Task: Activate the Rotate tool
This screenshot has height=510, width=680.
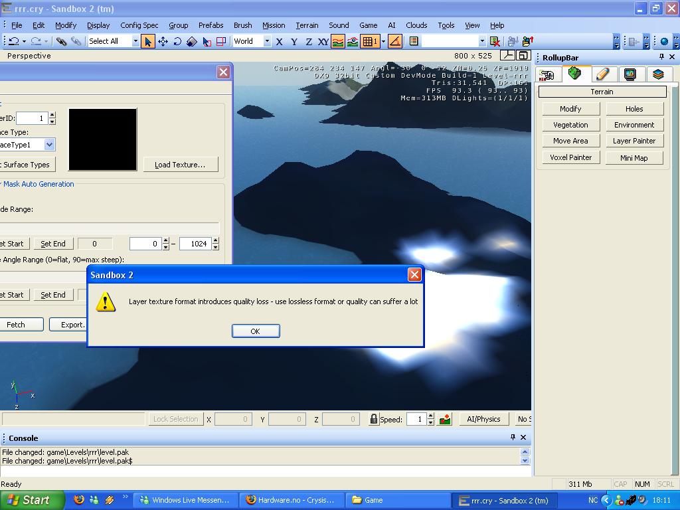Action: (x=177, y=41)
